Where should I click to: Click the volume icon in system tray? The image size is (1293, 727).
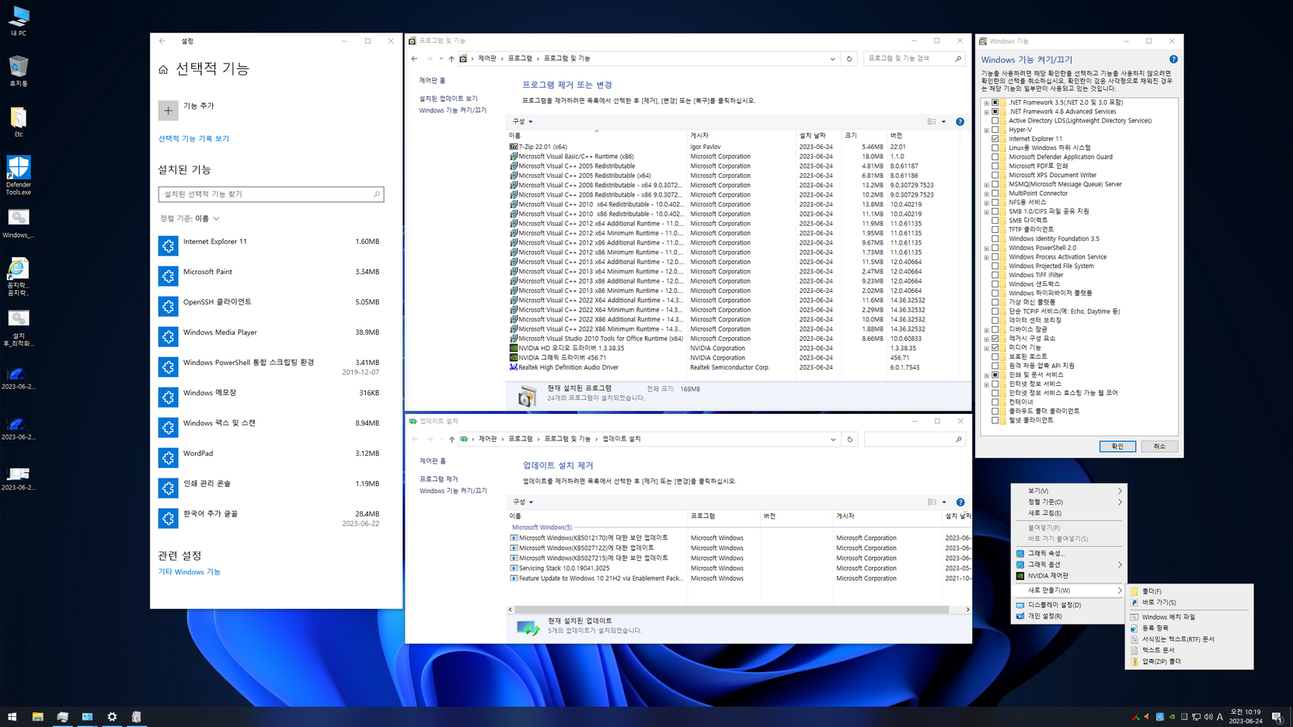tap(1208, 717)
